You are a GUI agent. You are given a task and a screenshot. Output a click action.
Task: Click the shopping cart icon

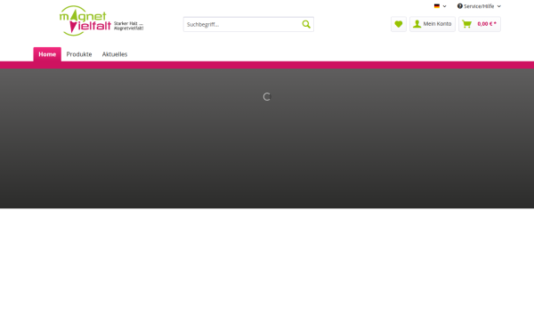click(467, 24)
